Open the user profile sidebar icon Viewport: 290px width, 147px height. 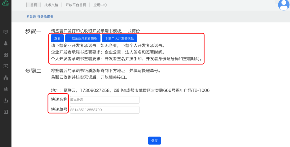(x=6, y=43)
